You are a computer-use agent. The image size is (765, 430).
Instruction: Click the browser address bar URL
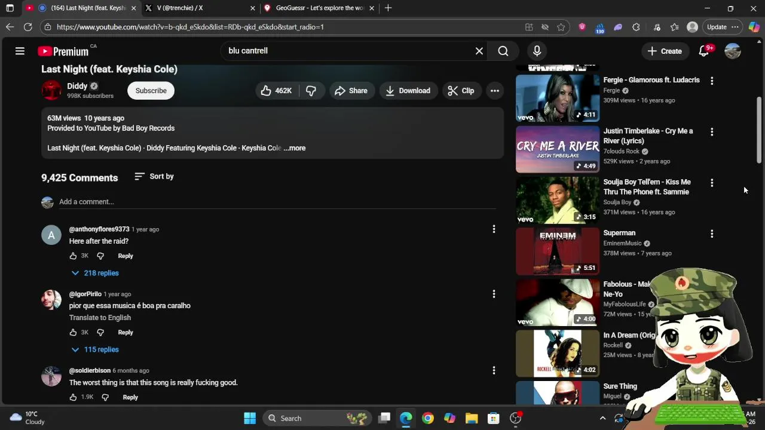(190, 27)
